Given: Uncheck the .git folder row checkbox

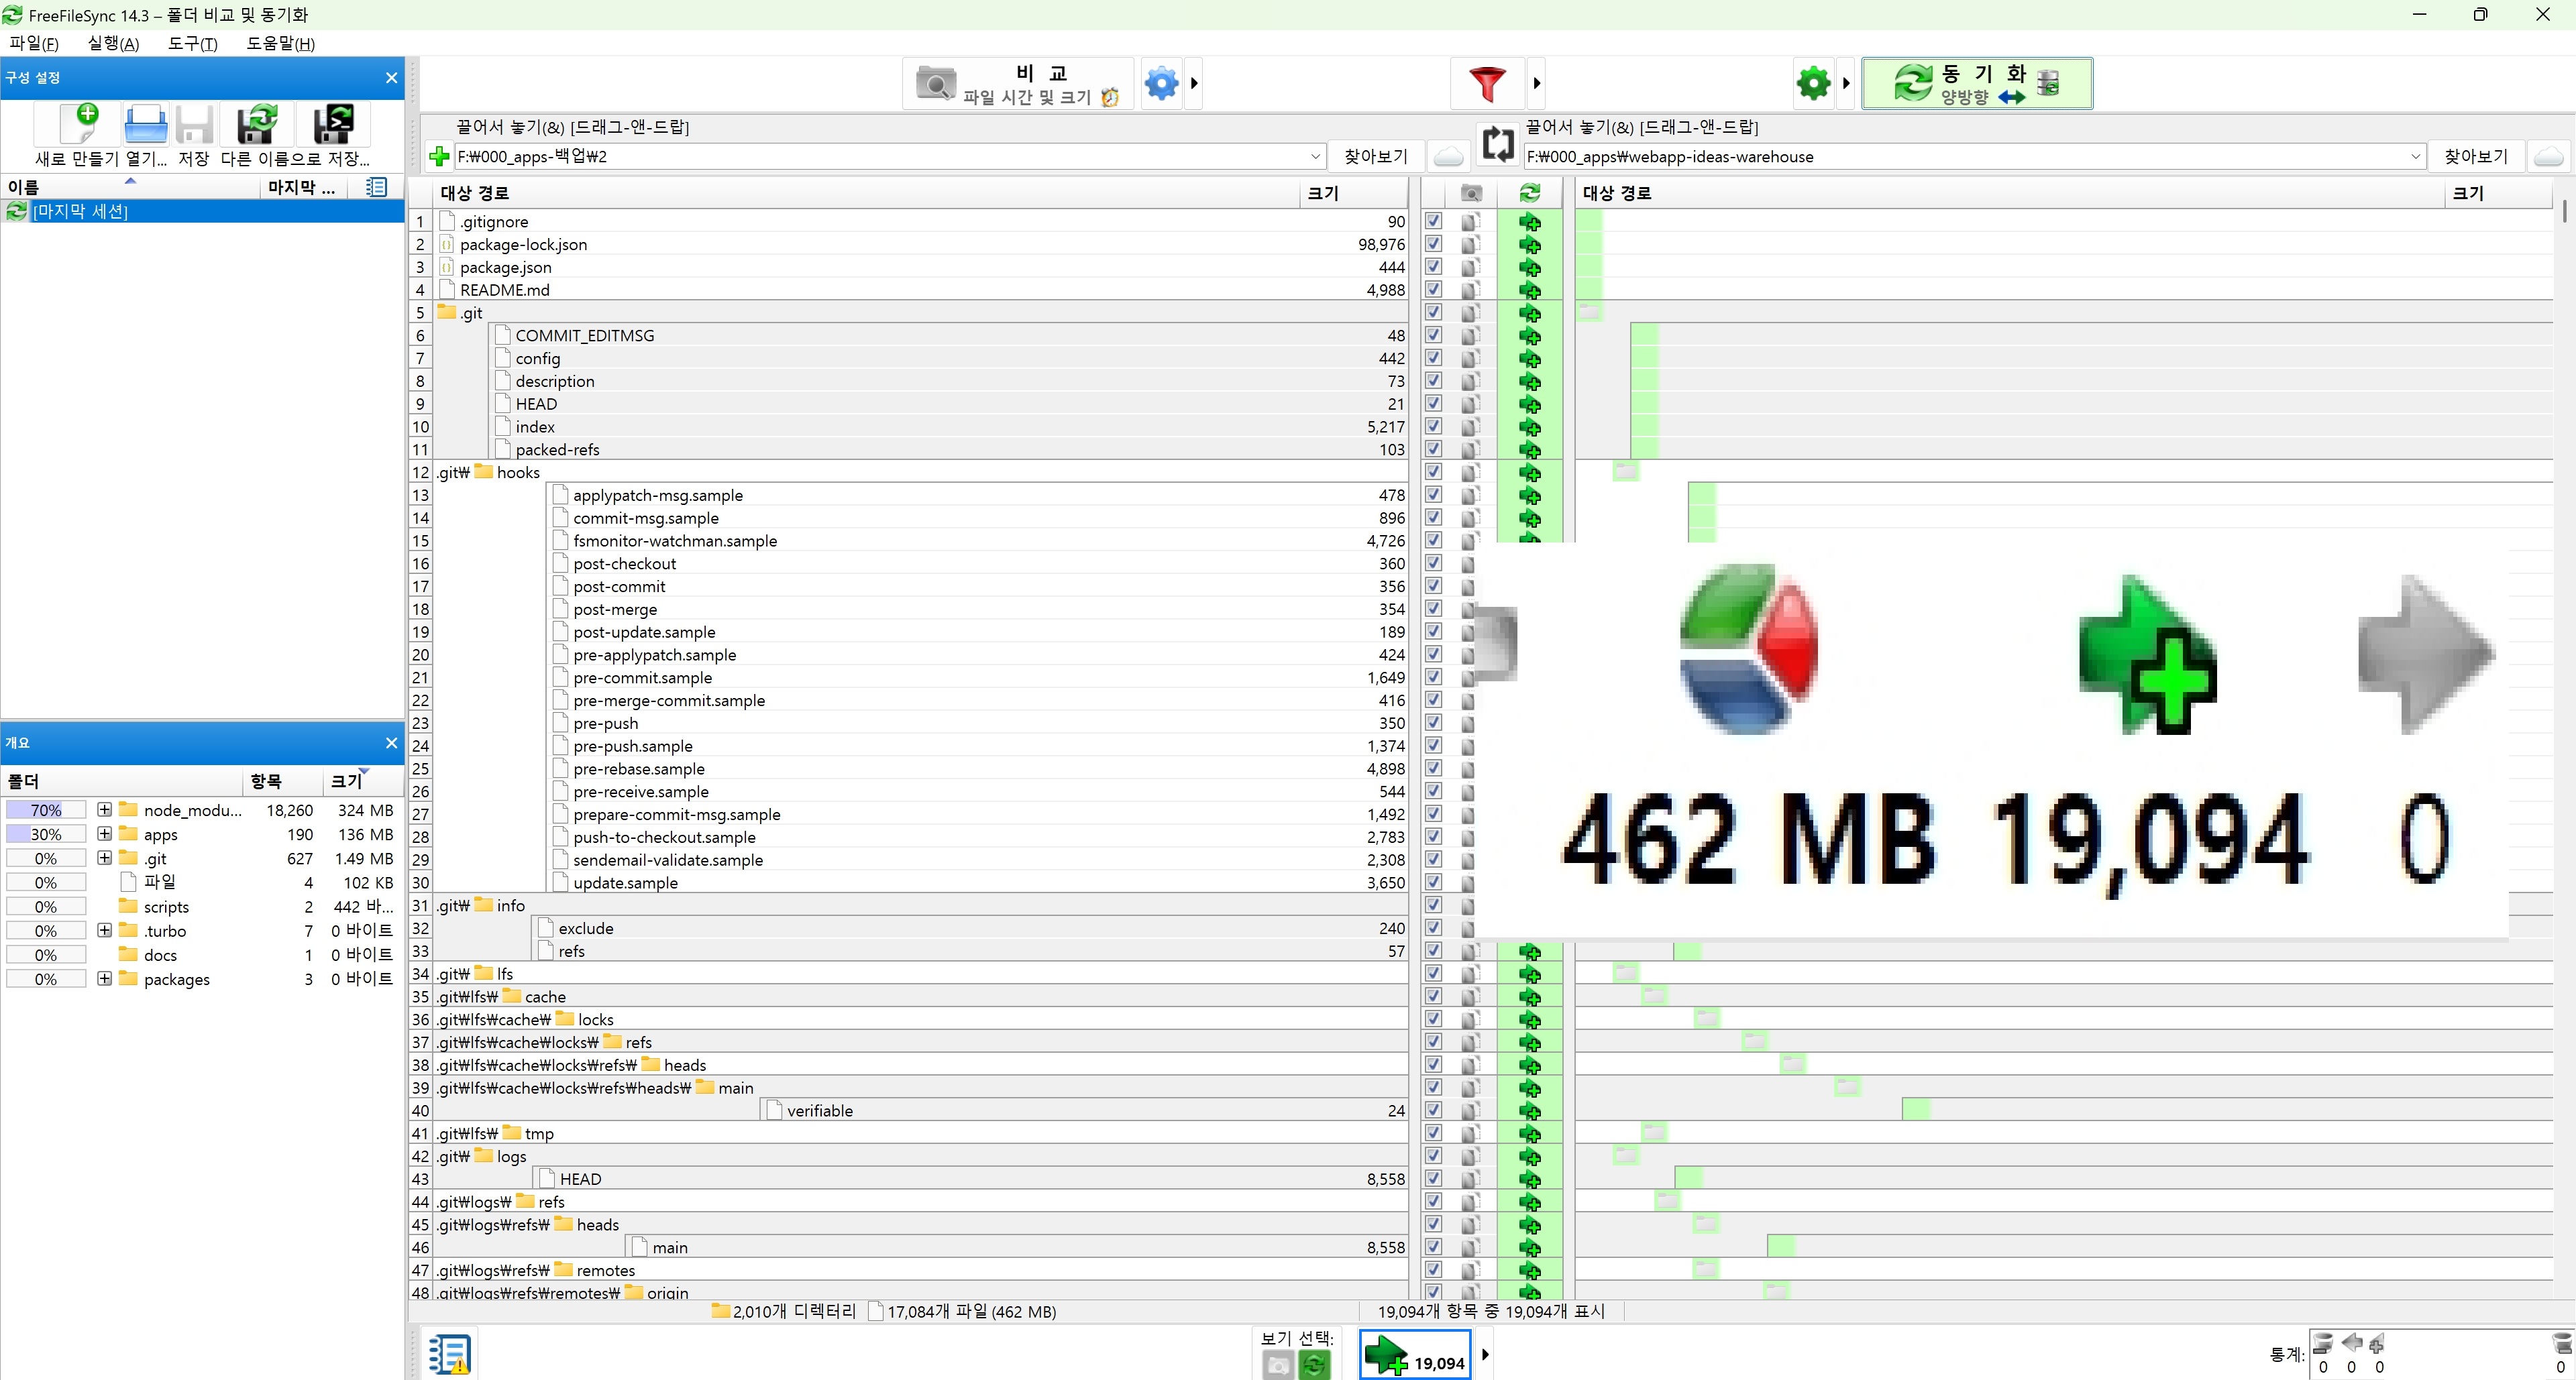Looking at the screenshot, I should pos(1433,312).
